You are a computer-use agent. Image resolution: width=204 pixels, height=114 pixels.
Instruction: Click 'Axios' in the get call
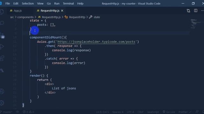coord(42,42)
